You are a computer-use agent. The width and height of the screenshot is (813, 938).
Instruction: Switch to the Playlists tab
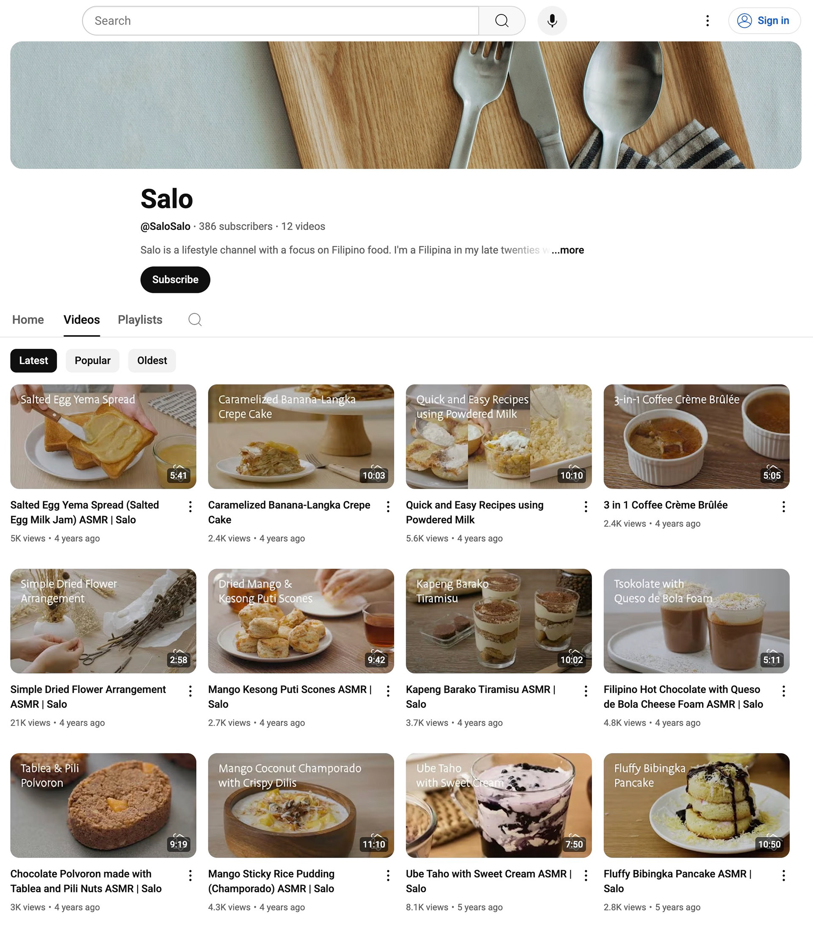click(140, 320)
